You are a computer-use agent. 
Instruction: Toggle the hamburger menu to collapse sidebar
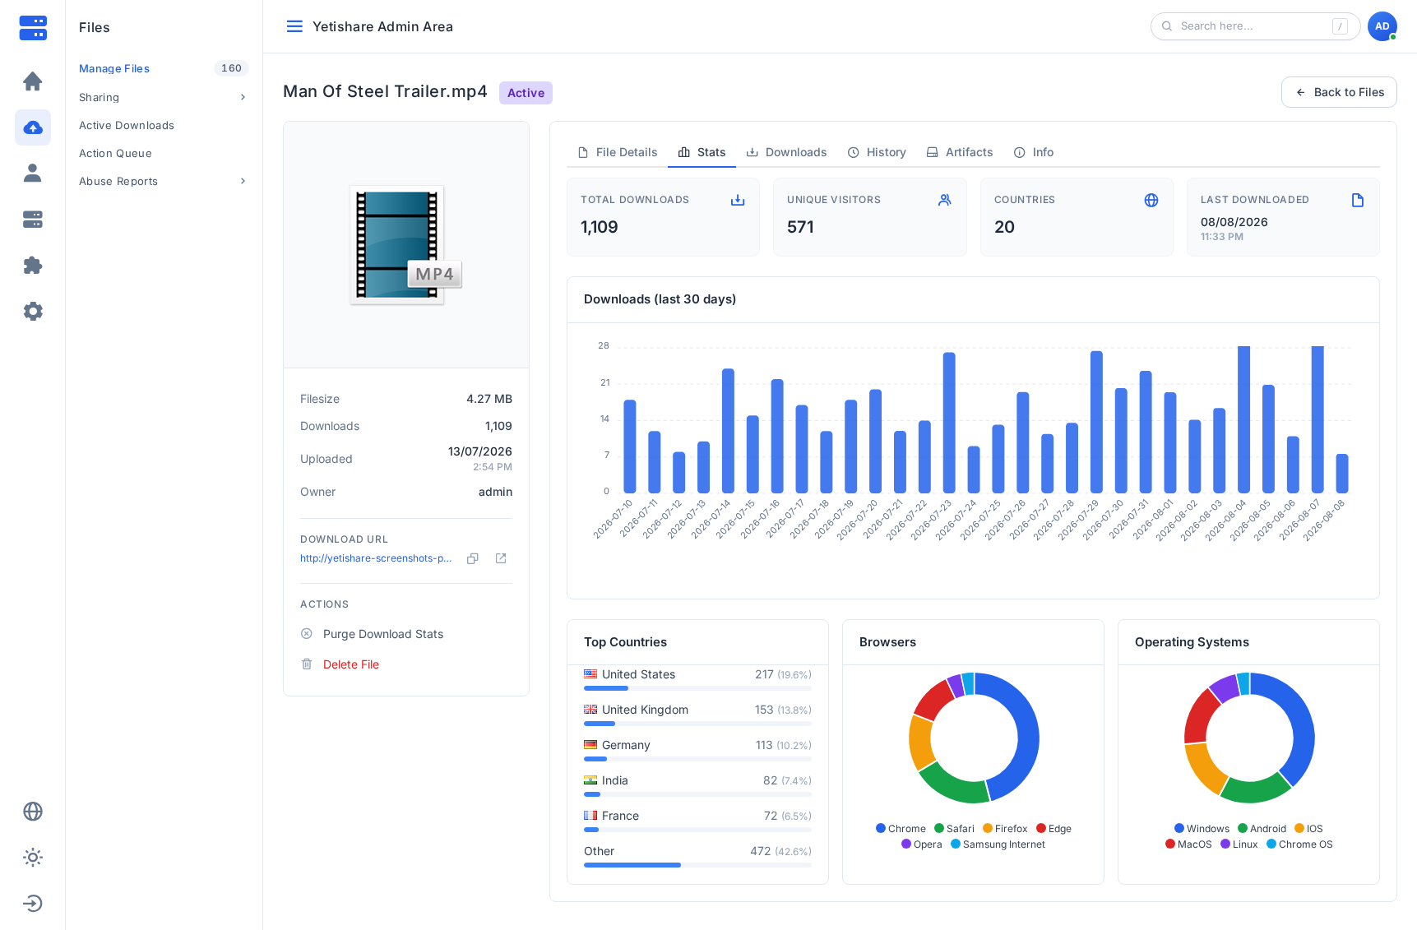pyautogui.click(x=294, y=26)
